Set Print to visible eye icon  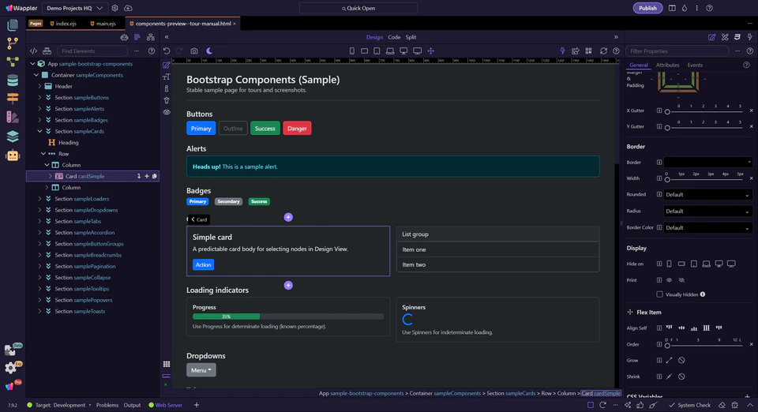pyautogui.click(x=669, y=280)
